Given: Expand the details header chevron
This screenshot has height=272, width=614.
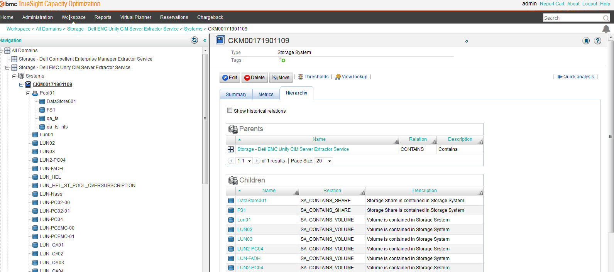Looking at the screenshot, I should (x=467, y=41).
